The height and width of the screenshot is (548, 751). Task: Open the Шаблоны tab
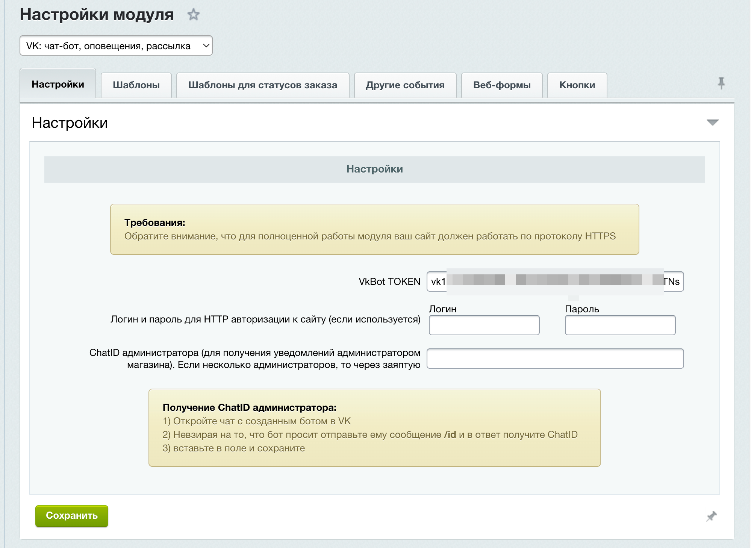click(136, 85)
